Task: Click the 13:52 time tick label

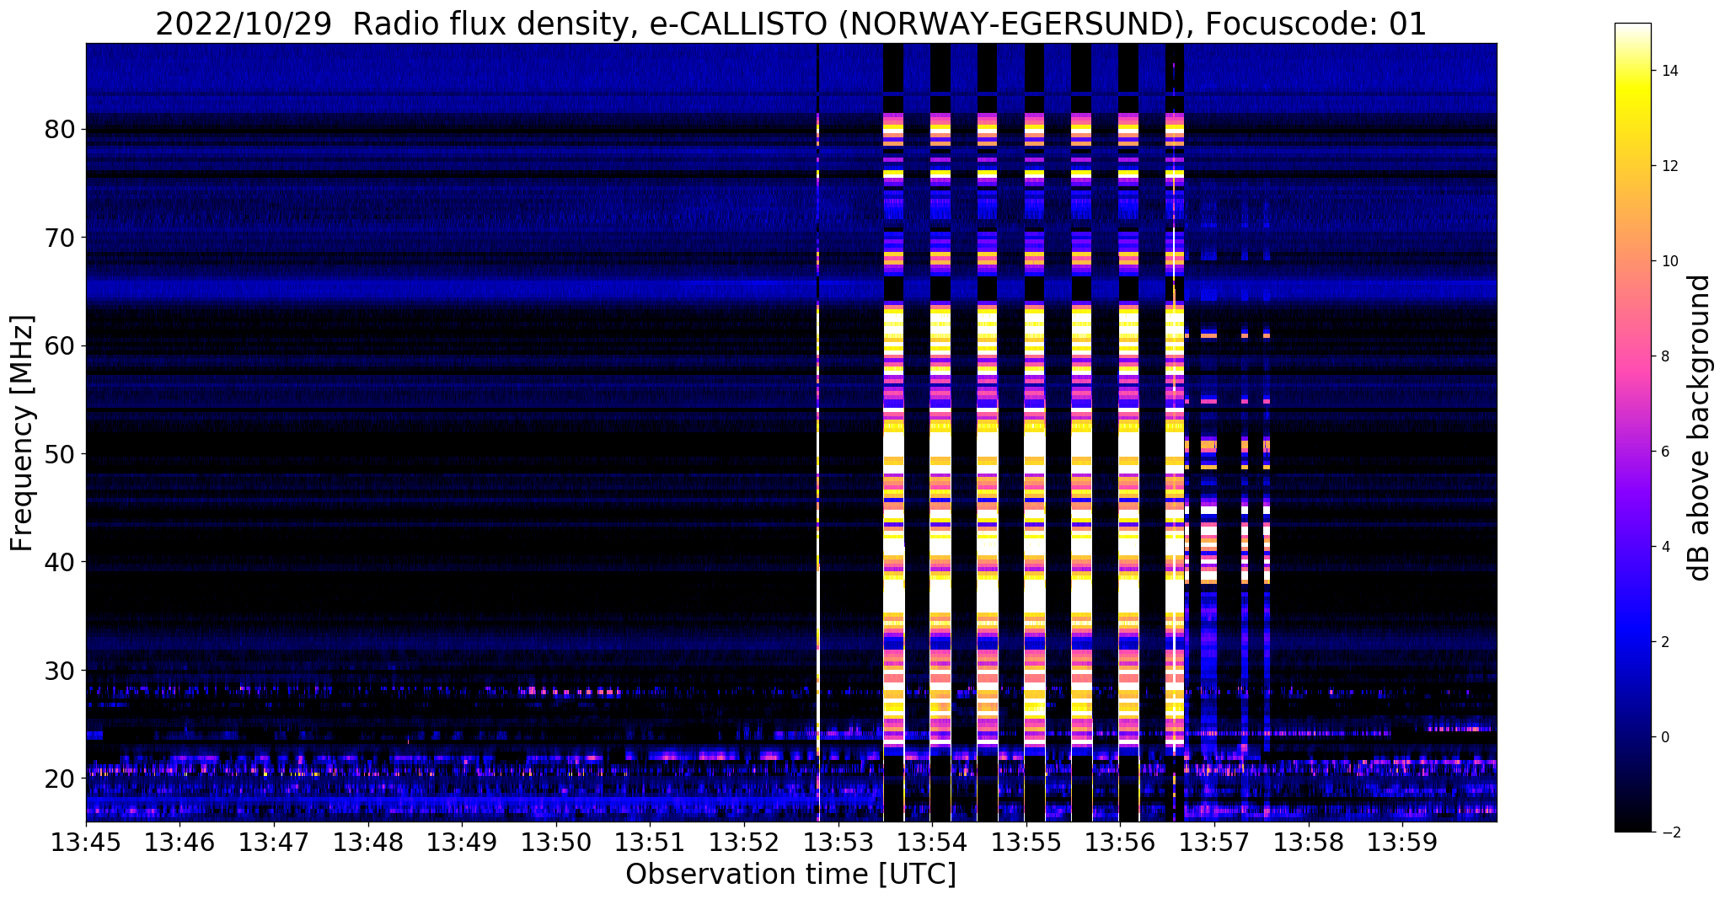Action: (744, 842)
